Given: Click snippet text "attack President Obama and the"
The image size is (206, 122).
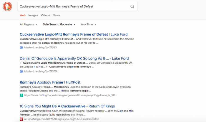Looking at the screenshot, I should (39, 91).
